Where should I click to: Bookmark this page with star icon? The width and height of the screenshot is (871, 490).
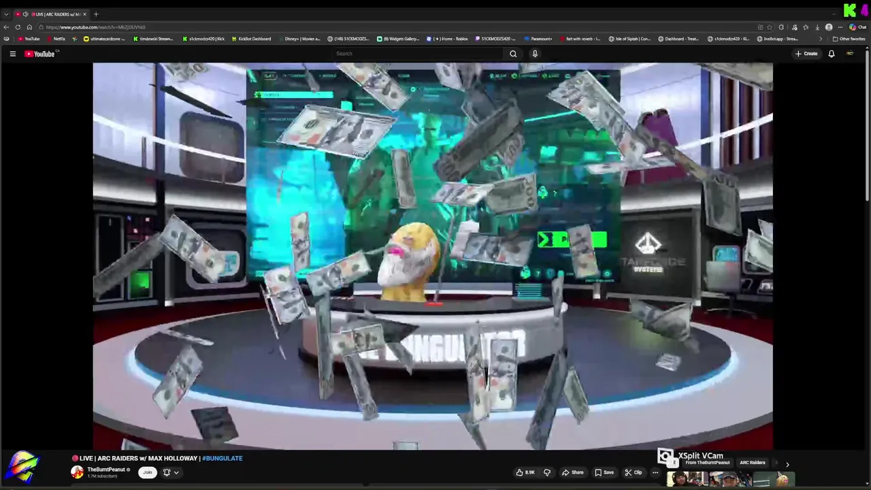pos(770,27)
